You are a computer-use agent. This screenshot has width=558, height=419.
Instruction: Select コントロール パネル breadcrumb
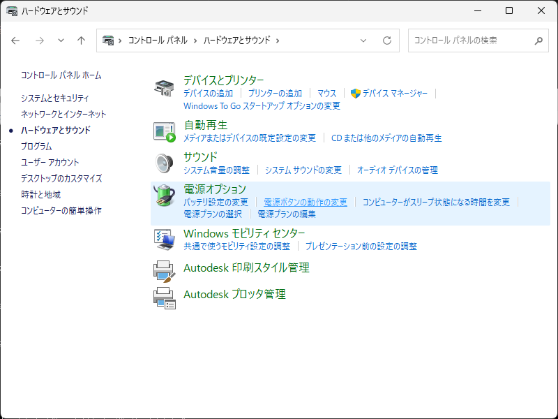158,41
